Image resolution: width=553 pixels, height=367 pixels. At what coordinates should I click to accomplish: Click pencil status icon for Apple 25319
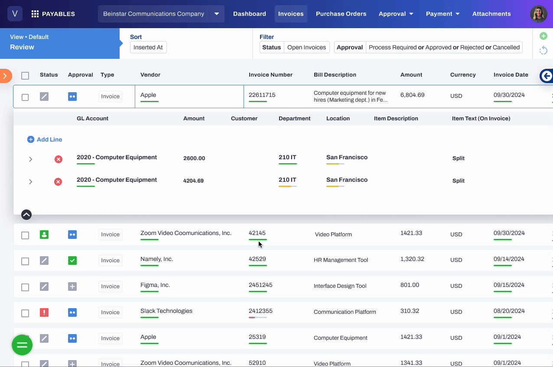pyautogui.click(x=44, y=338)
